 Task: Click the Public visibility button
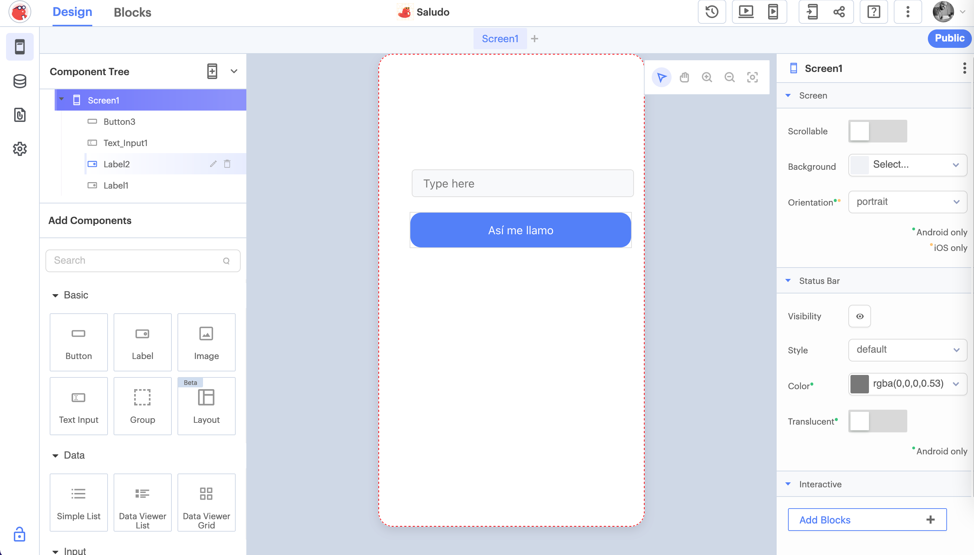click(x=949, y=38)
